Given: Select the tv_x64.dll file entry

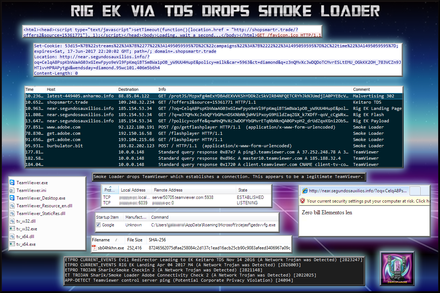Looking at the screenshot, I should click(x=26, y=237).
